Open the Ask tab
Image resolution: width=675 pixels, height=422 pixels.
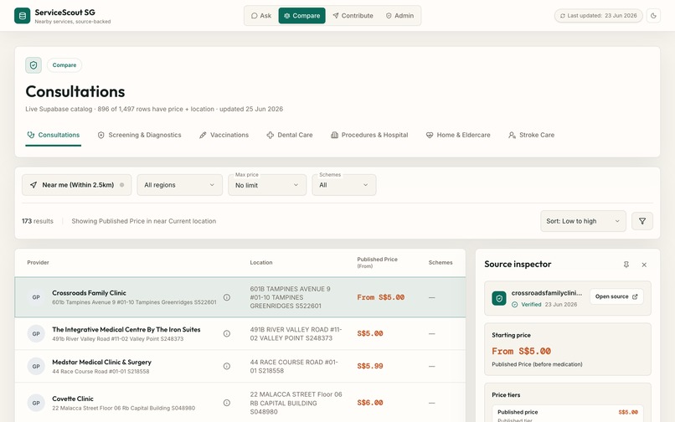click(x=261, y=16)
